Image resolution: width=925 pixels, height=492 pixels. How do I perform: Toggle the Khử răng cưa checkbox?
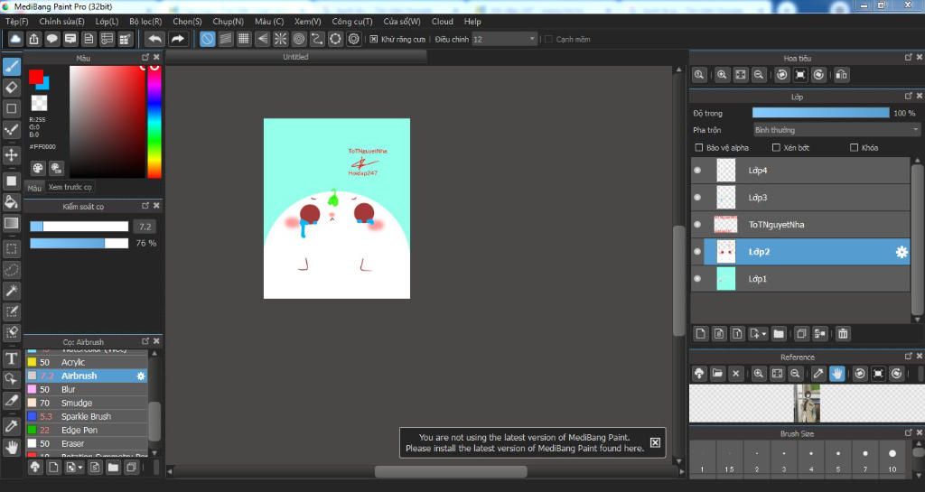373,40
